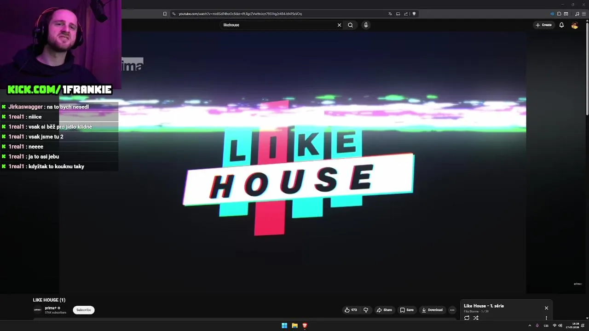
Task: Toggle playlist shuffle icon
Action: [476, 318]
